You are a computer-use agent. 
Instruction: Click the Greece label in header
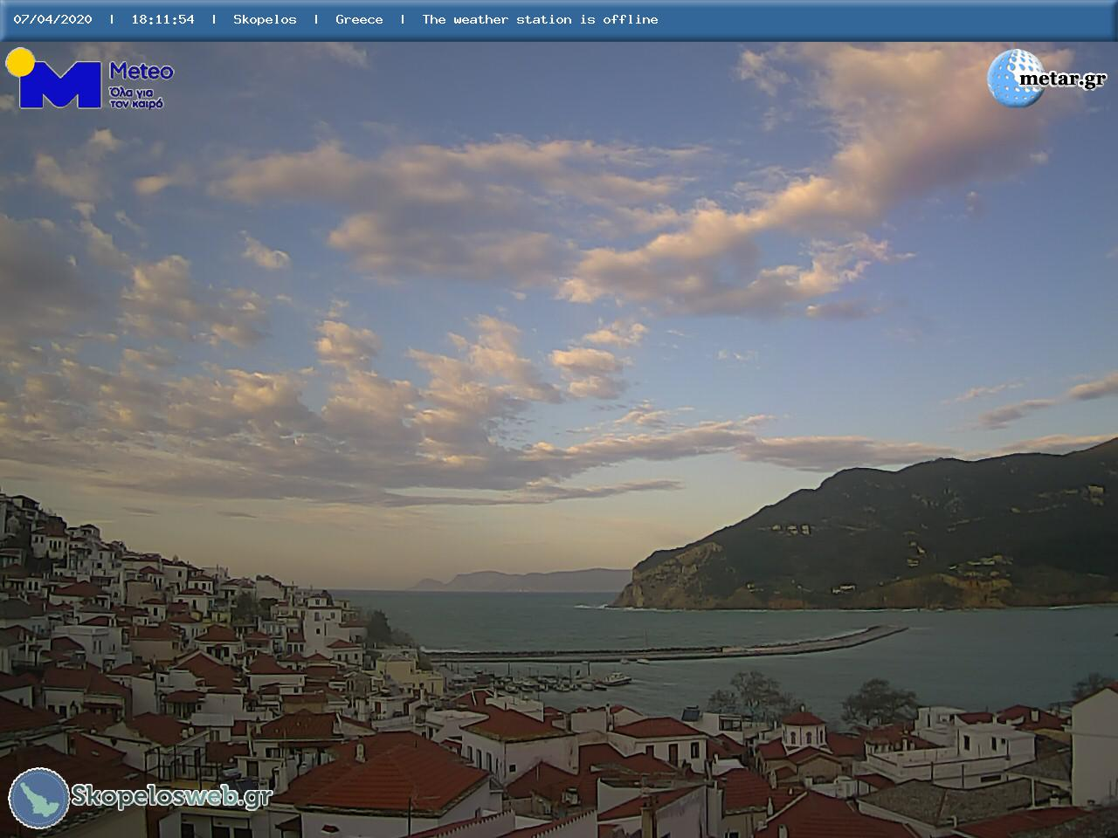(359, 19)
